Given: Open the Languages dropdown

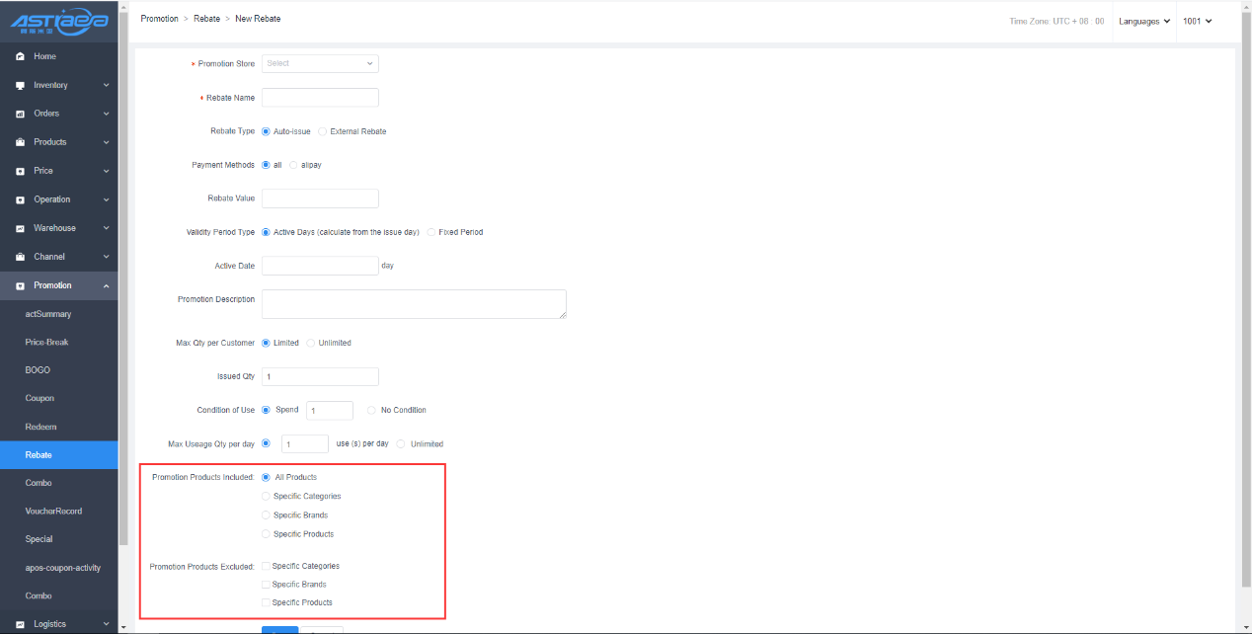Looking at the screenshot, I should point(1143,21).
